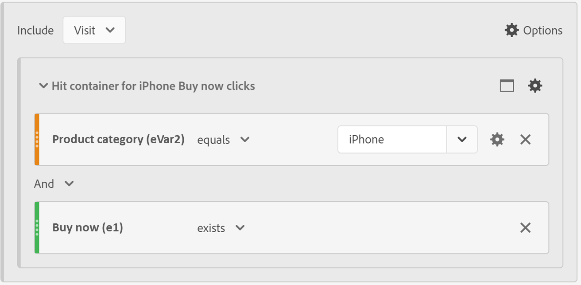Image resolution: width=581 pixels, height=285 pixels.
Task: Change the equals operator dropdown
Action: [x=224, y=140]
